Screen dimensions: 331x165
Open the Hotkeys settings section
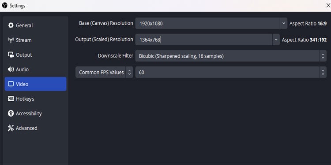(35, 99)
